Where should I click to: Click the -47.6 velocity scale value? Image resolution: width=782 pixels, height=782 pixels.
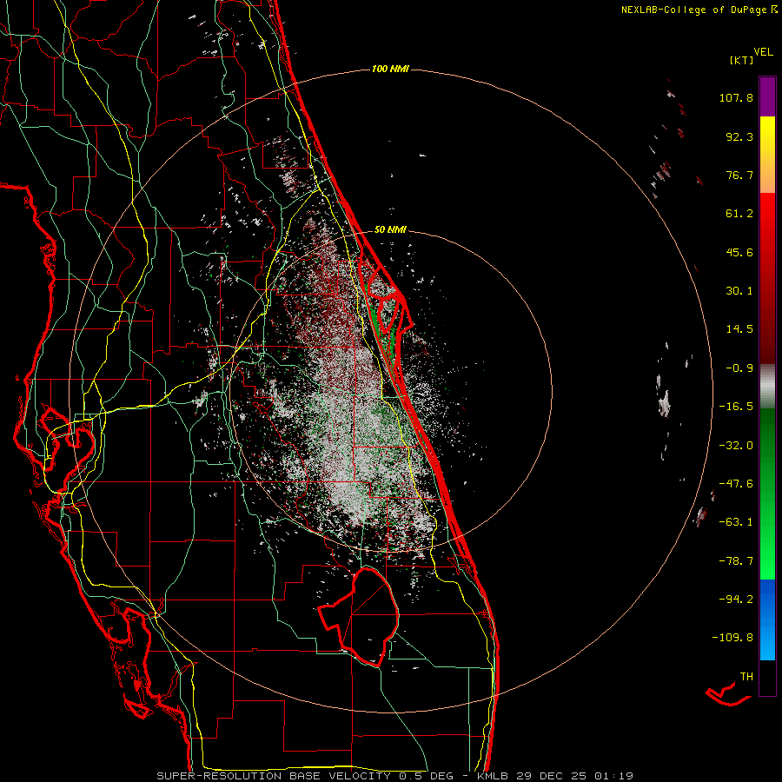pos(736,484)
